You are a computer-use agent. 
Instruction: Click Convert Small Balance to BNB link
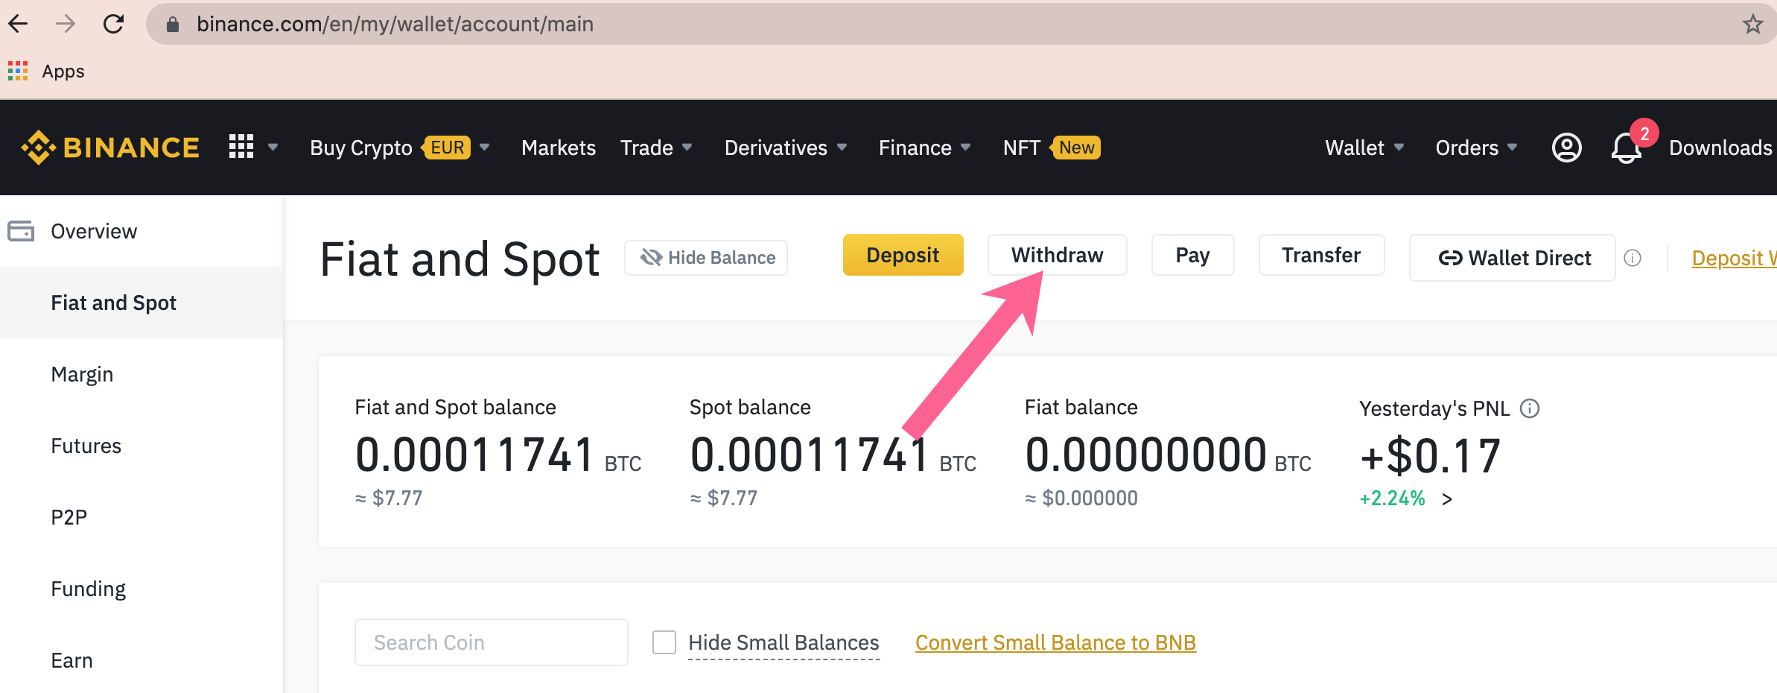click(1055, 642)
